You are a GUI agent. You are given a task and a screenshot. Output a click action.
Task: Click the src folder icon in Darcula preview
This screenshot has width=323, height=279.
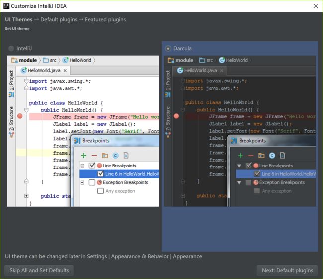tap(202, 60)
